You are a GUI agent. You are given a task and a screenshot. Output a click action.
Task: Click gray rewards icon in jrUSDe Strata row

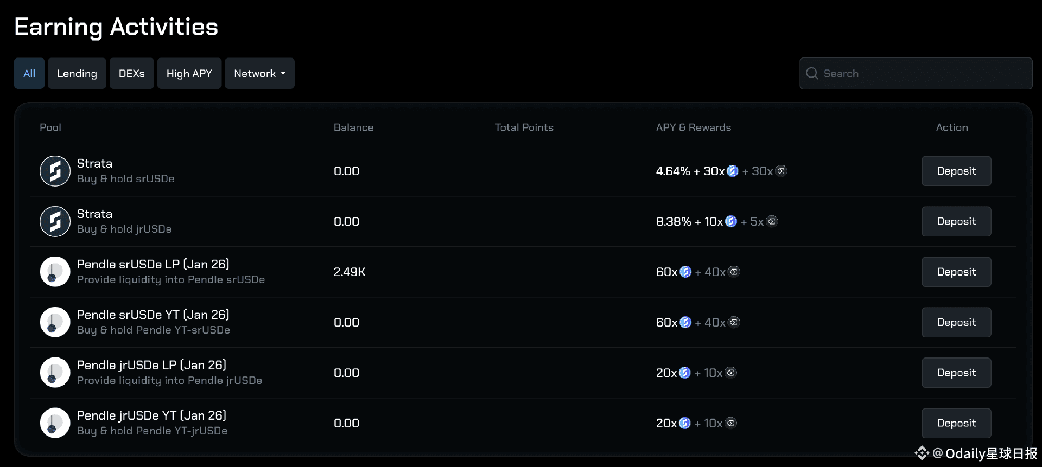[772, 221]
